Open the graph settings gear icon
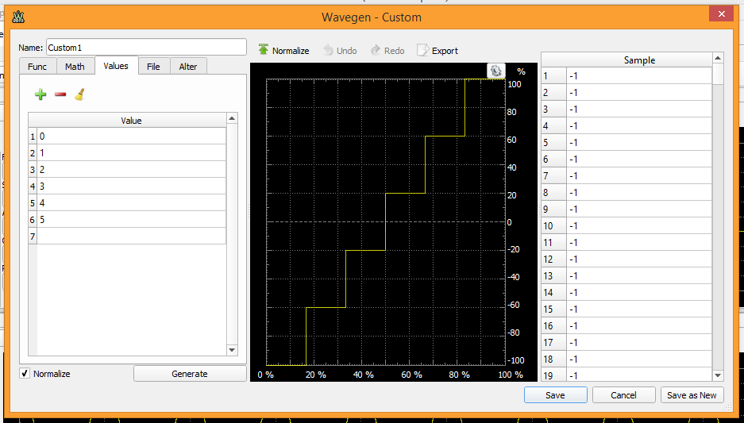Screen dimensions: 744x423 pyautogui.click(x=495, y=71)
